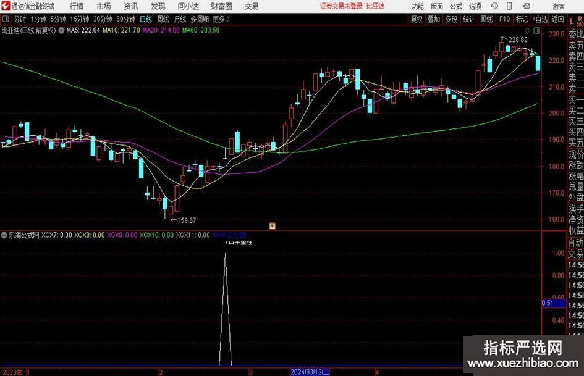Switch to the 分时 tab

pos(20,19)
